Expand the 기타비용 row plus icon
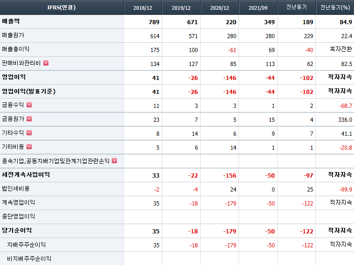 point(29,147)
